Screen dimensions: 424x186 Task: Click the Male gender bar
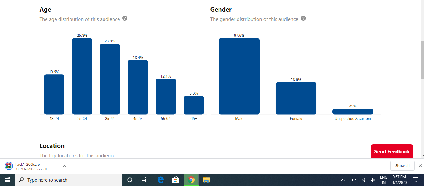(x=239, y=76)
